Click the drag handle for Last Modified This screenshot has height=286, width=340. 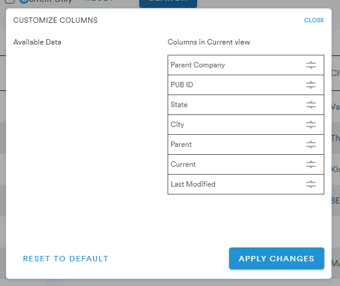pos(311,184)
